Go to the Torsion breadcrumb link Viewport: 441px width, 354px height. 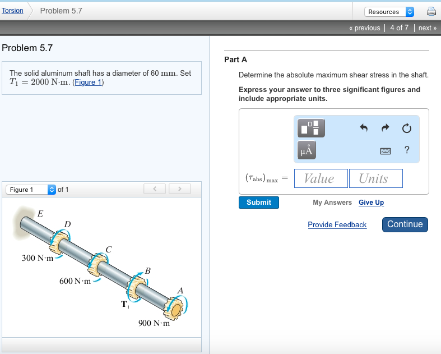pyautogui.click(x=12, y=11)
